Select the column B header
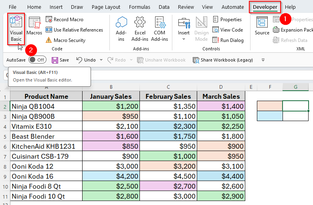This screenshot has height=205, width=313. click(x=111, y=87)
